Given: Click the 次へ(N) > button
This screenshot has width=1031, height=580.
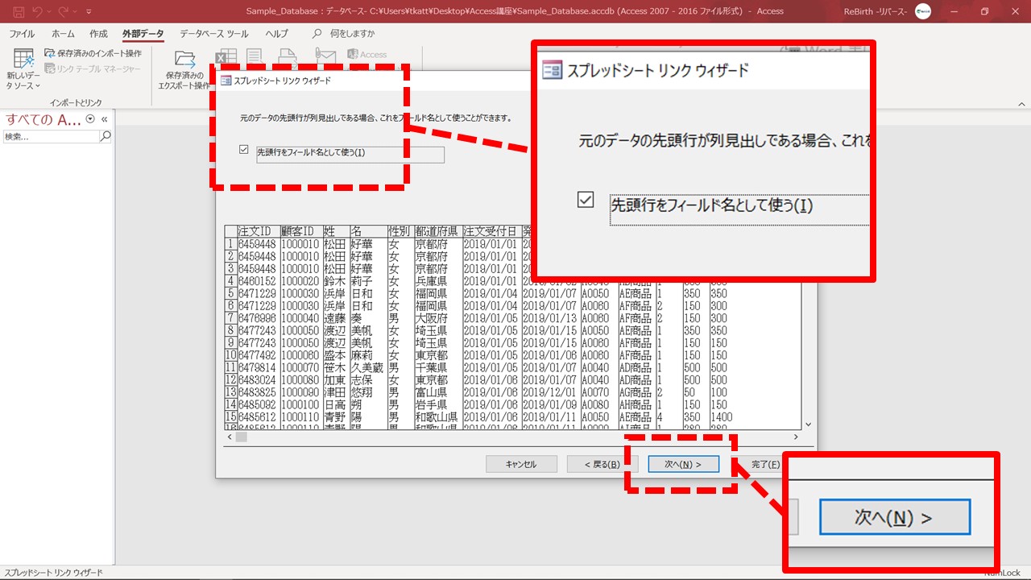Looking at the screenshot, I should tap(682, 464).
